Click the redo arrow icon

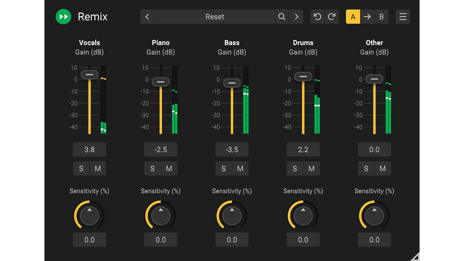click(333, 16)
